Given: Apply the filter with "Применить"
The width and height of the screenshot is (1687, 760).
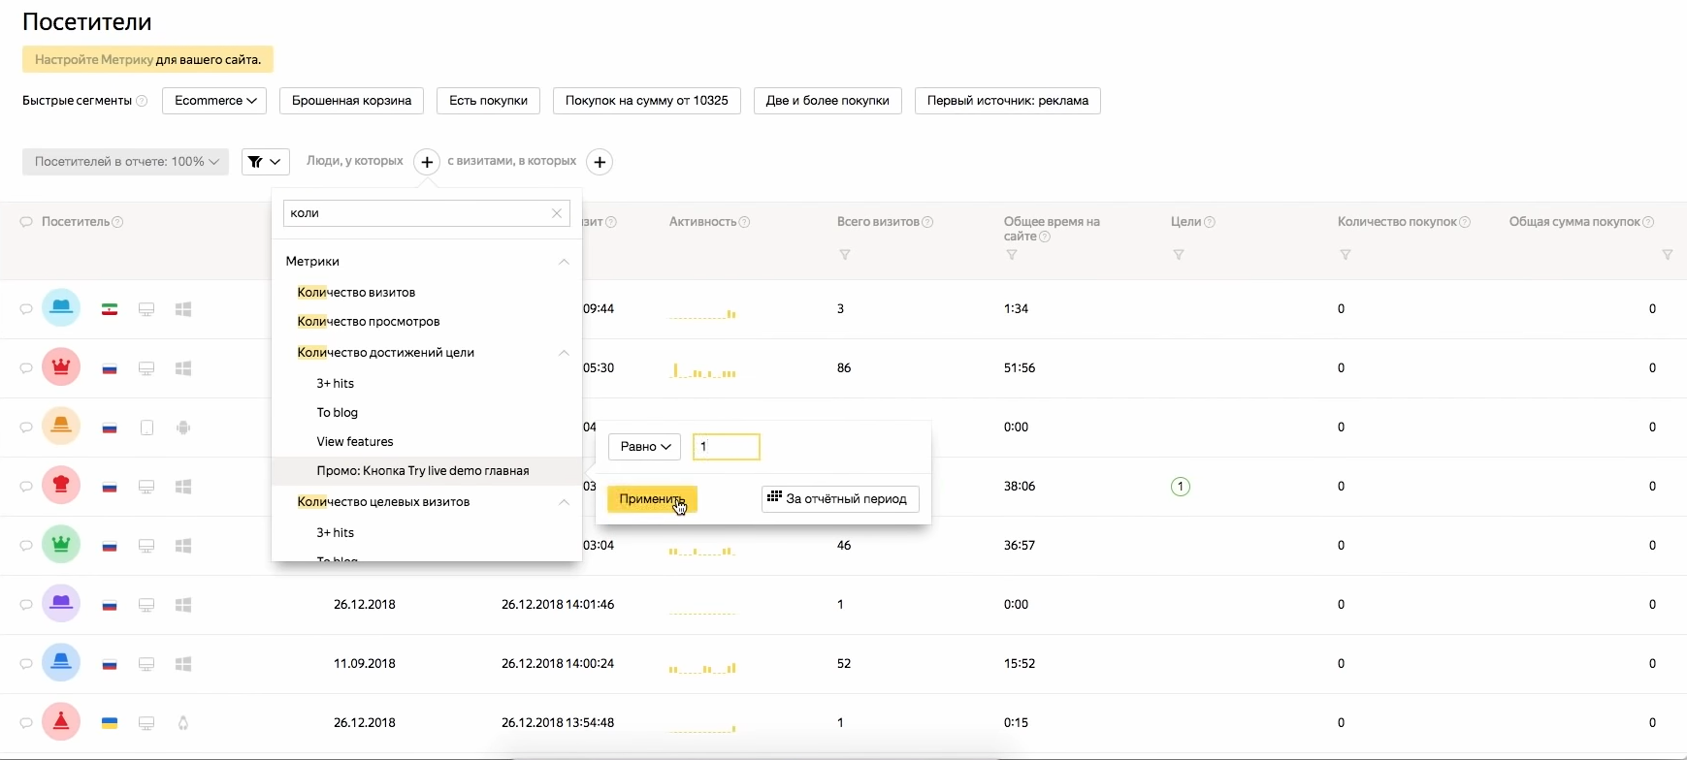Looking at the screenshot, I should click(652, 499).
